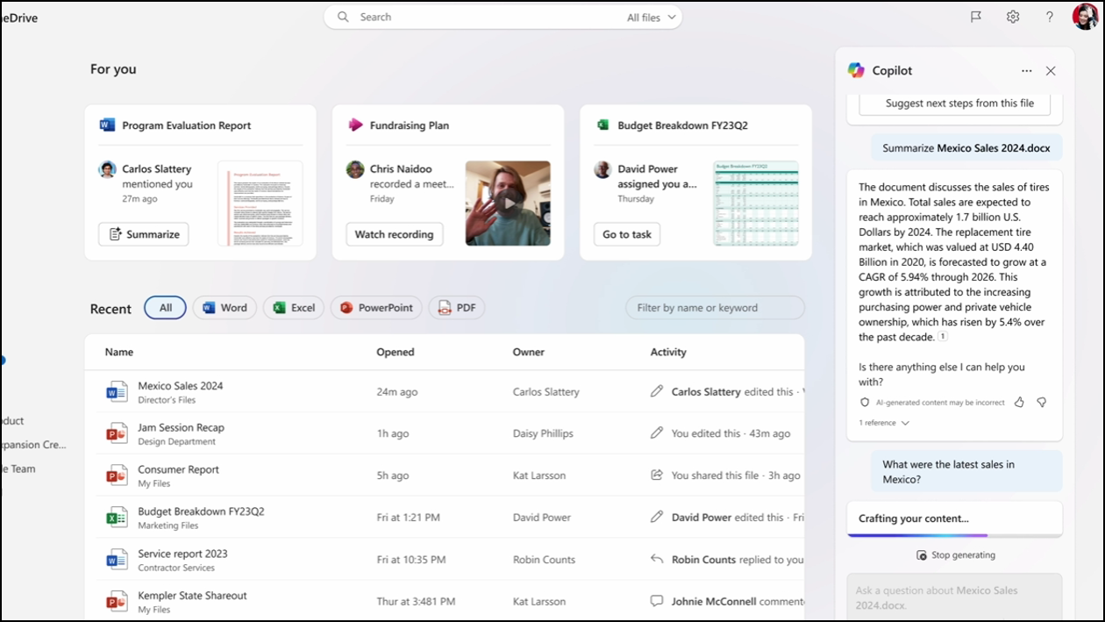Viewport: 1105px width, 622px height.
Task: Sort by the Opened column header
Action: point(396,352)
